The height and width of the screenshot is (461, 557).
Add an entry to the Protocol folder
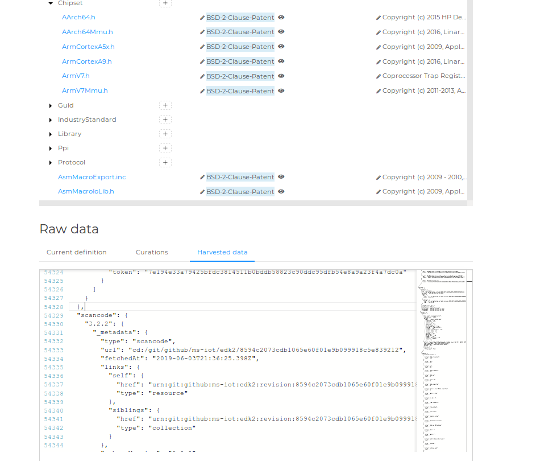tap(165, 162)
